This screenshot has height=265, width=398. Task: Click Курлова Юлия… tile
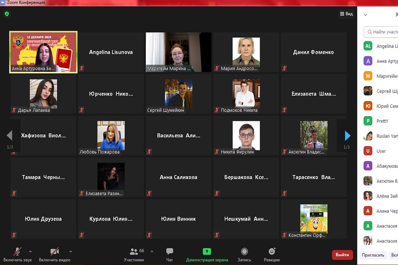tap(111, 219)
